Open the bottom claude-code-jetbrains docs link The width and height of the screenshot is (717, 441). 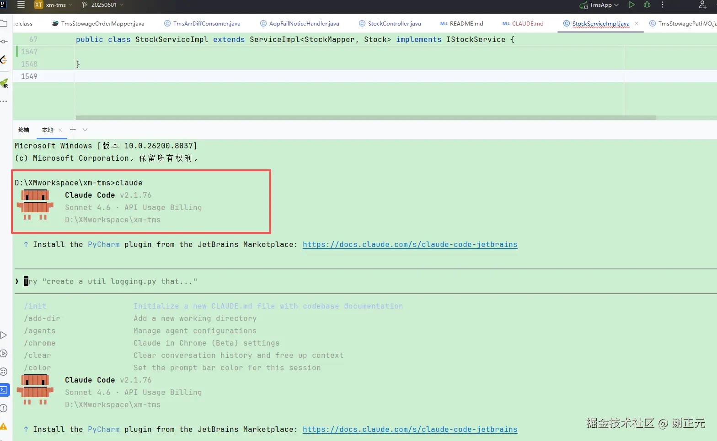tap(410, 429)
